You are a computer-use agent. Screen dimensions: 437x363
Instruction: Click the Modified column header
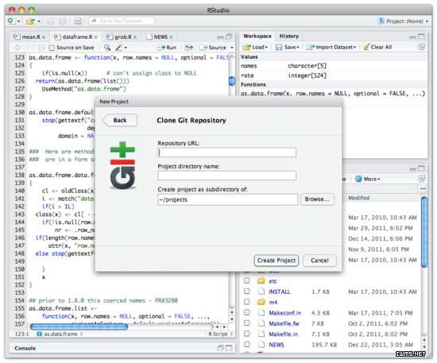pyautogui.click(x=359, y=198)
